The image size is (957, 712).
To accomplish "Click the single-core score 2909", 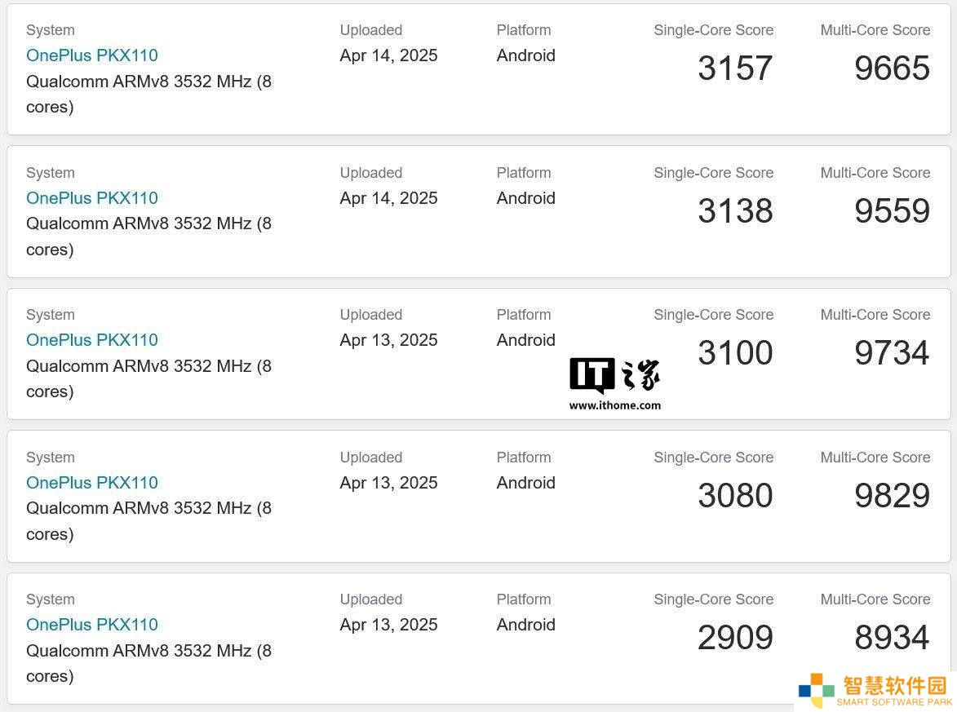I will pyautogui.click(x=735, y=638).
